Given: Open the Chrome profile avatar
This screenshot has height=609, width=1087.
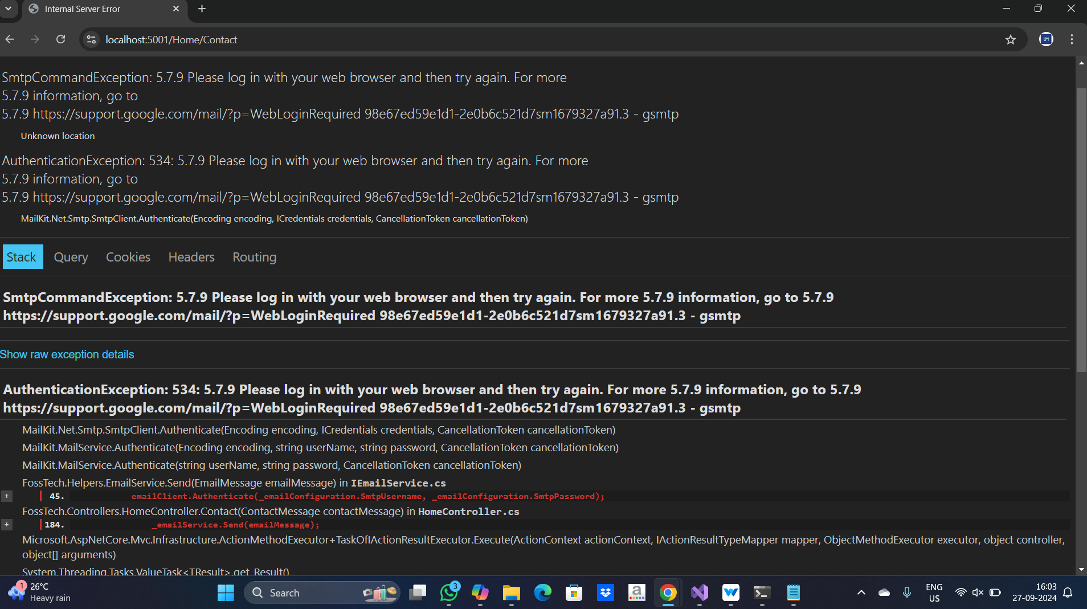Looking at the screenshot, I should [1046, 39].
